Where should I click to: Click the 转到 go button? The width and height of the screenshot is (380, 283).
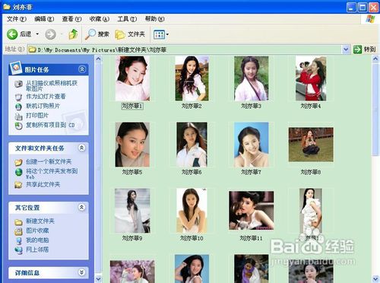364,49
